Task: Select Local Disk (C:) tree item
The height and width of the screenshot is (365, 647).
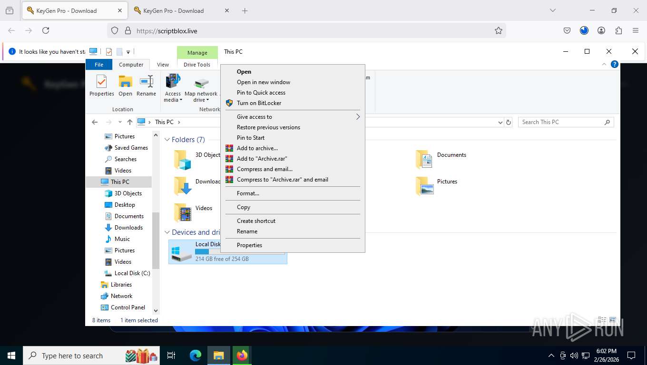Action: coord(132,273)
